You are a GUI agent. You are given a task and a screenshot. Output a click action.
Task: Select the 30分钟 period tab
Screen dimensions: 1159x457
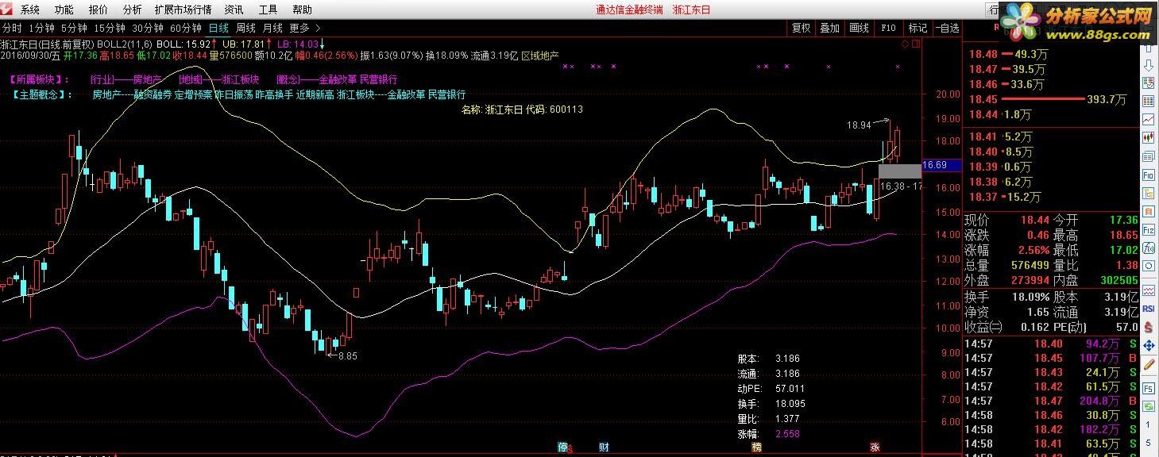click(x=148, y=28)
